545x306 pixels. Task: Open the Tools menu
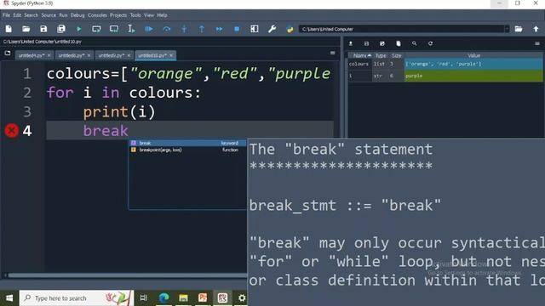tap(135, 15)
